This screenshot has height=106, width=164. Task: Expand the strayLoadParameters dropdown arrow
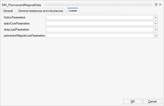(x=156, y=30)
